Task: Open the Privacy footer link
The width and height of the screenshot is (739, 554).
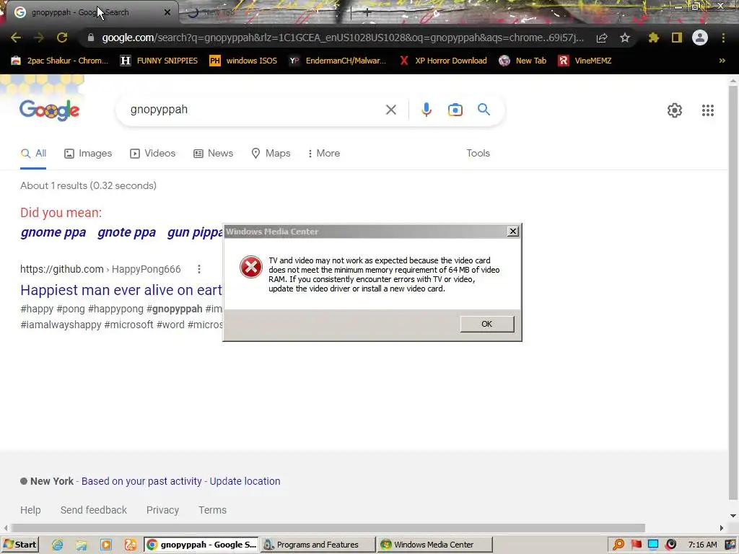Action: tap(162, 510)
